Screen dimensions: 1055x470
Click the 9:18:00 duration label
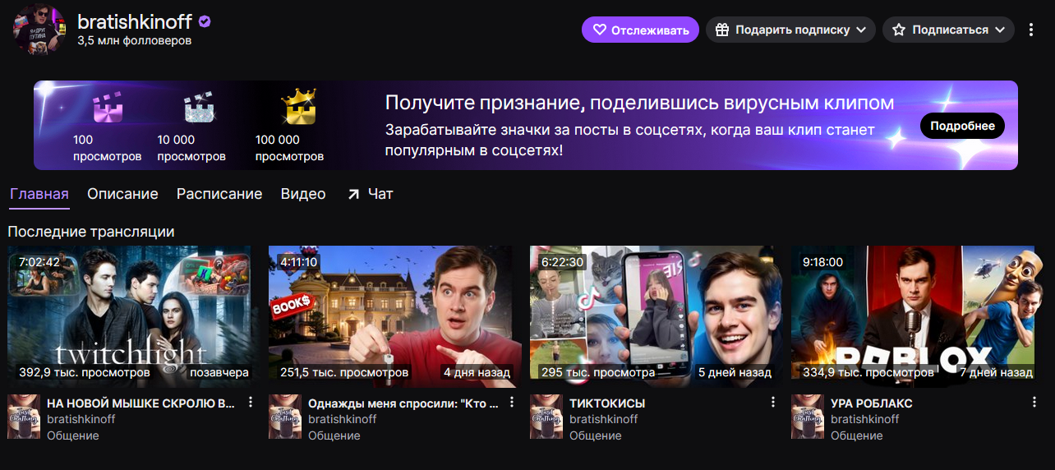823,262
